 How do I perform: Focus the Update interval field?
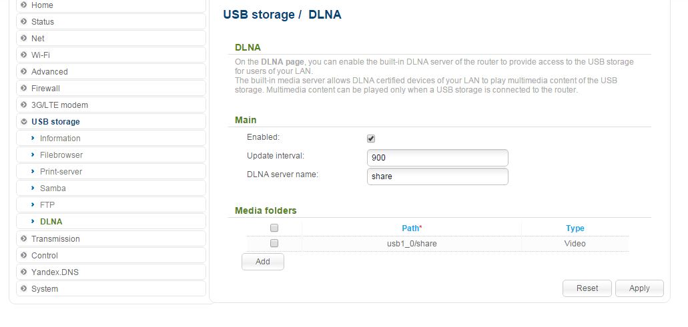(438, 158)
